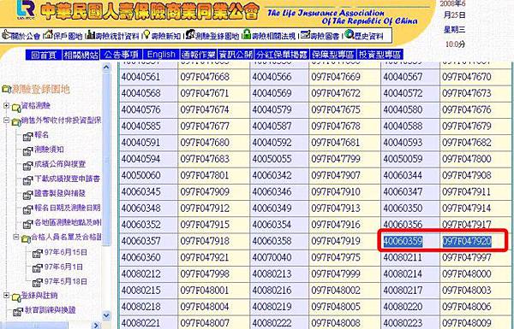Click the folder icon beside 資格測驗
The image size is (514, 329).
(16, 108)
